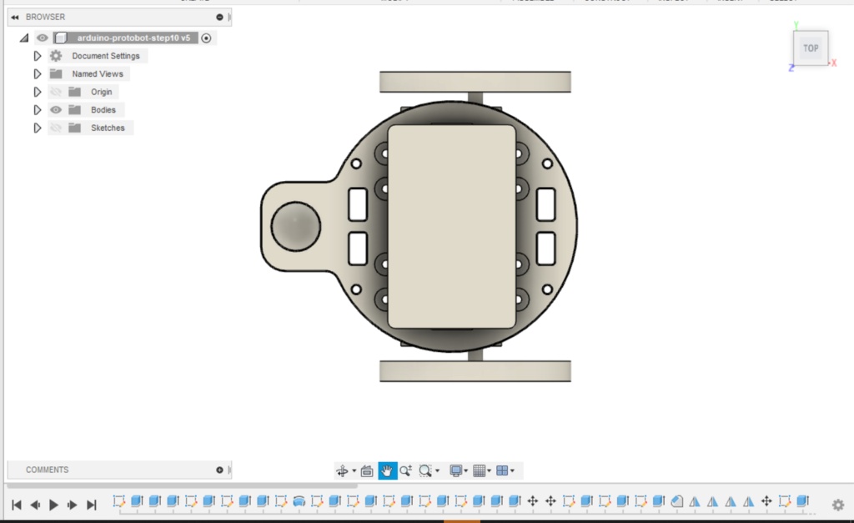Select the last mirror feature in timeline
The height and width of the screenshot is (523, 854).
coord(749,501)
